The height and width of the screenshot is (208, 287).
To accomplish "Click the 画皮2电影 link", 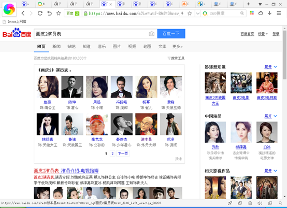I will point(241,98).
